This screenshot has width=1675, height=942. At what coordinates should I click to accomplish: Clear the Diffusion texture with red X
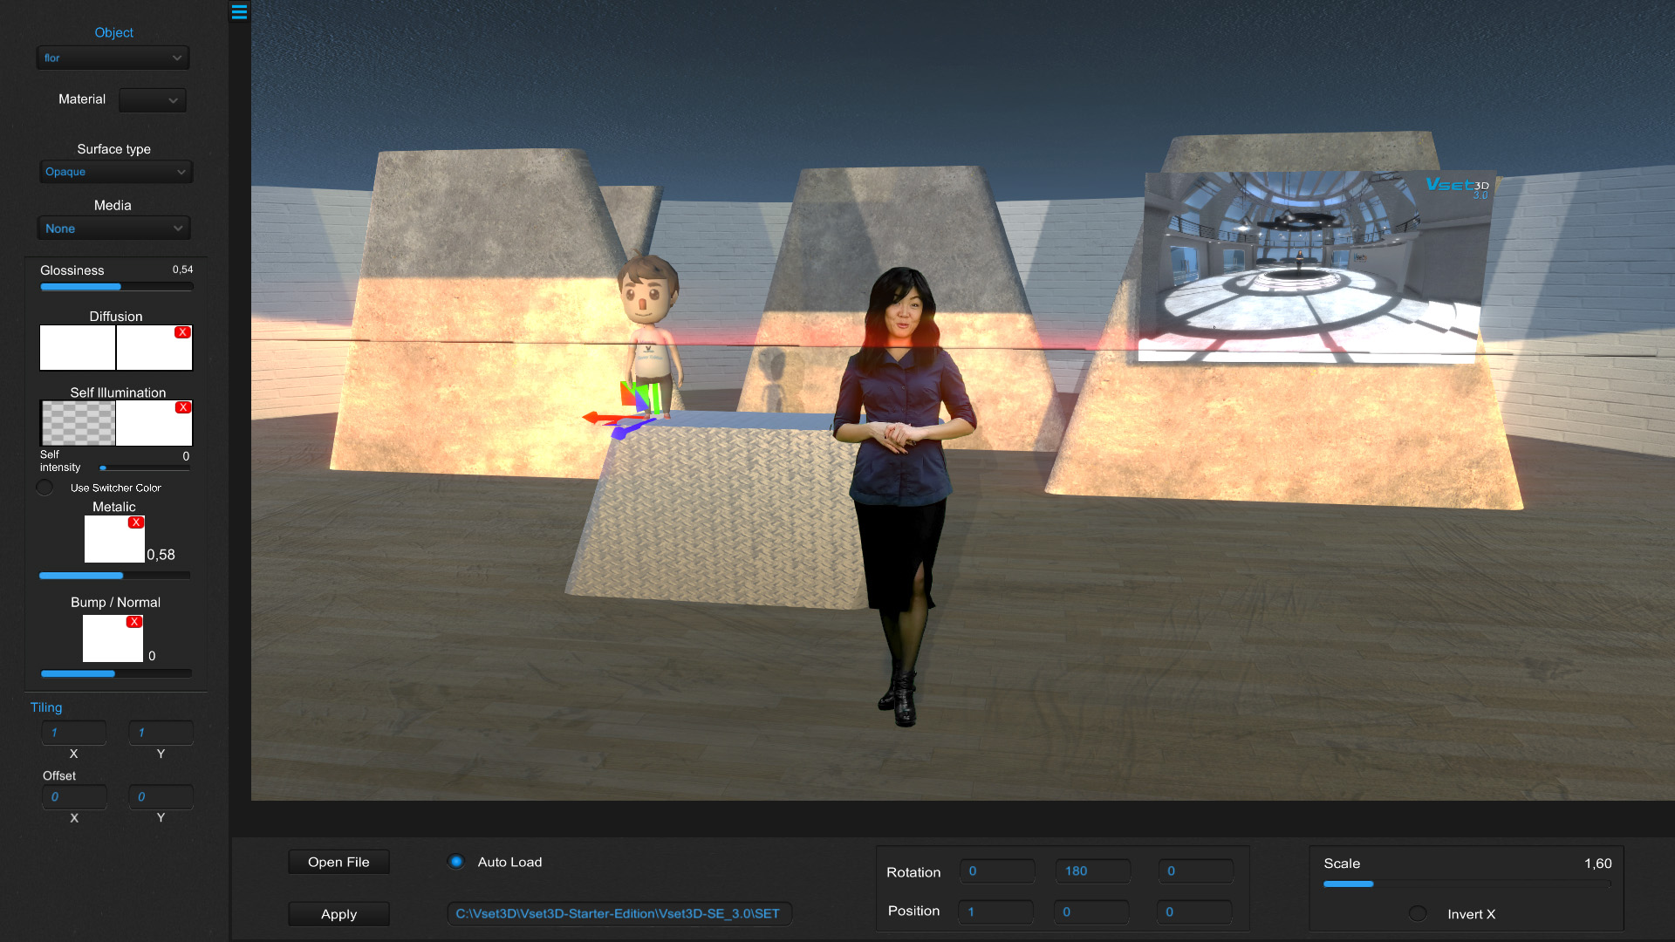(182, 332)
